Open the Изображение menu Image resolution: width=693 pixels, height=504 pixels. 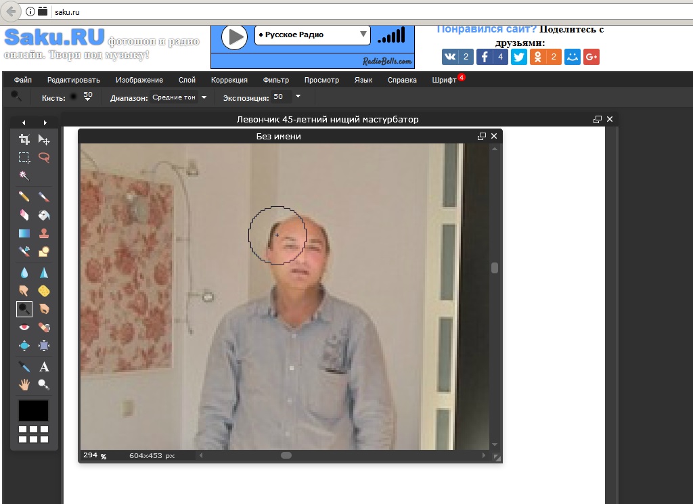(x=139, y=80)
